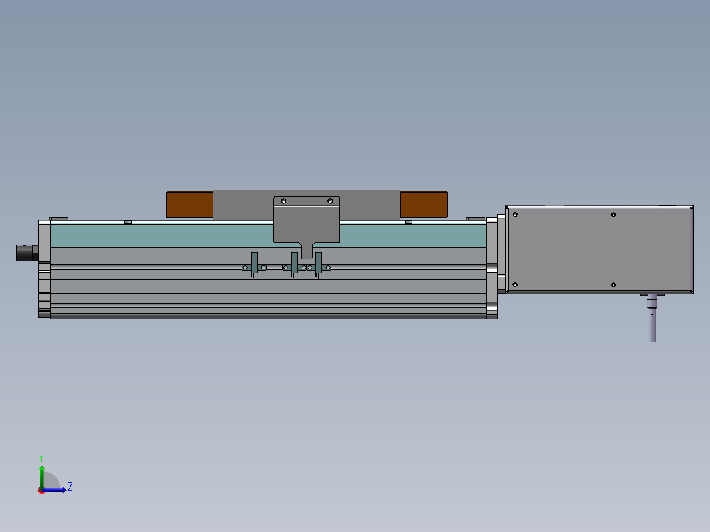
Task: Select the left end cap of the actuator body
Action: [44, 269]
